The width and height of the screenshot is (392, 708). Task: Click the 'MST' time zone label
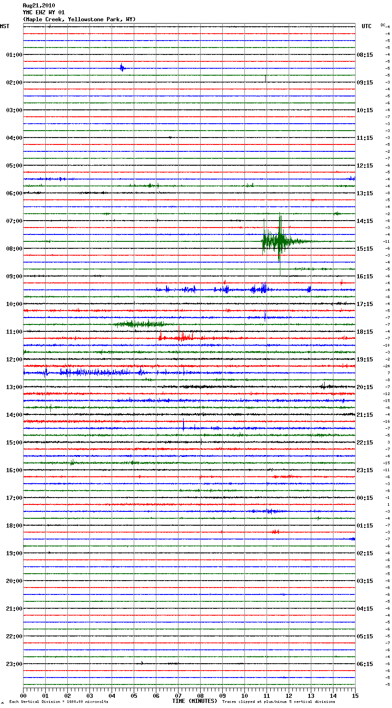click(x=5, y=26)
